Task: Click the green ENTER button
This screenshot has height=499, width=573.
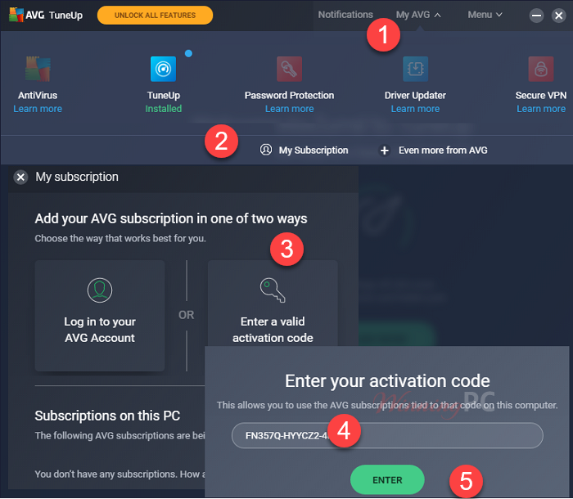Action: pos(387,479)
